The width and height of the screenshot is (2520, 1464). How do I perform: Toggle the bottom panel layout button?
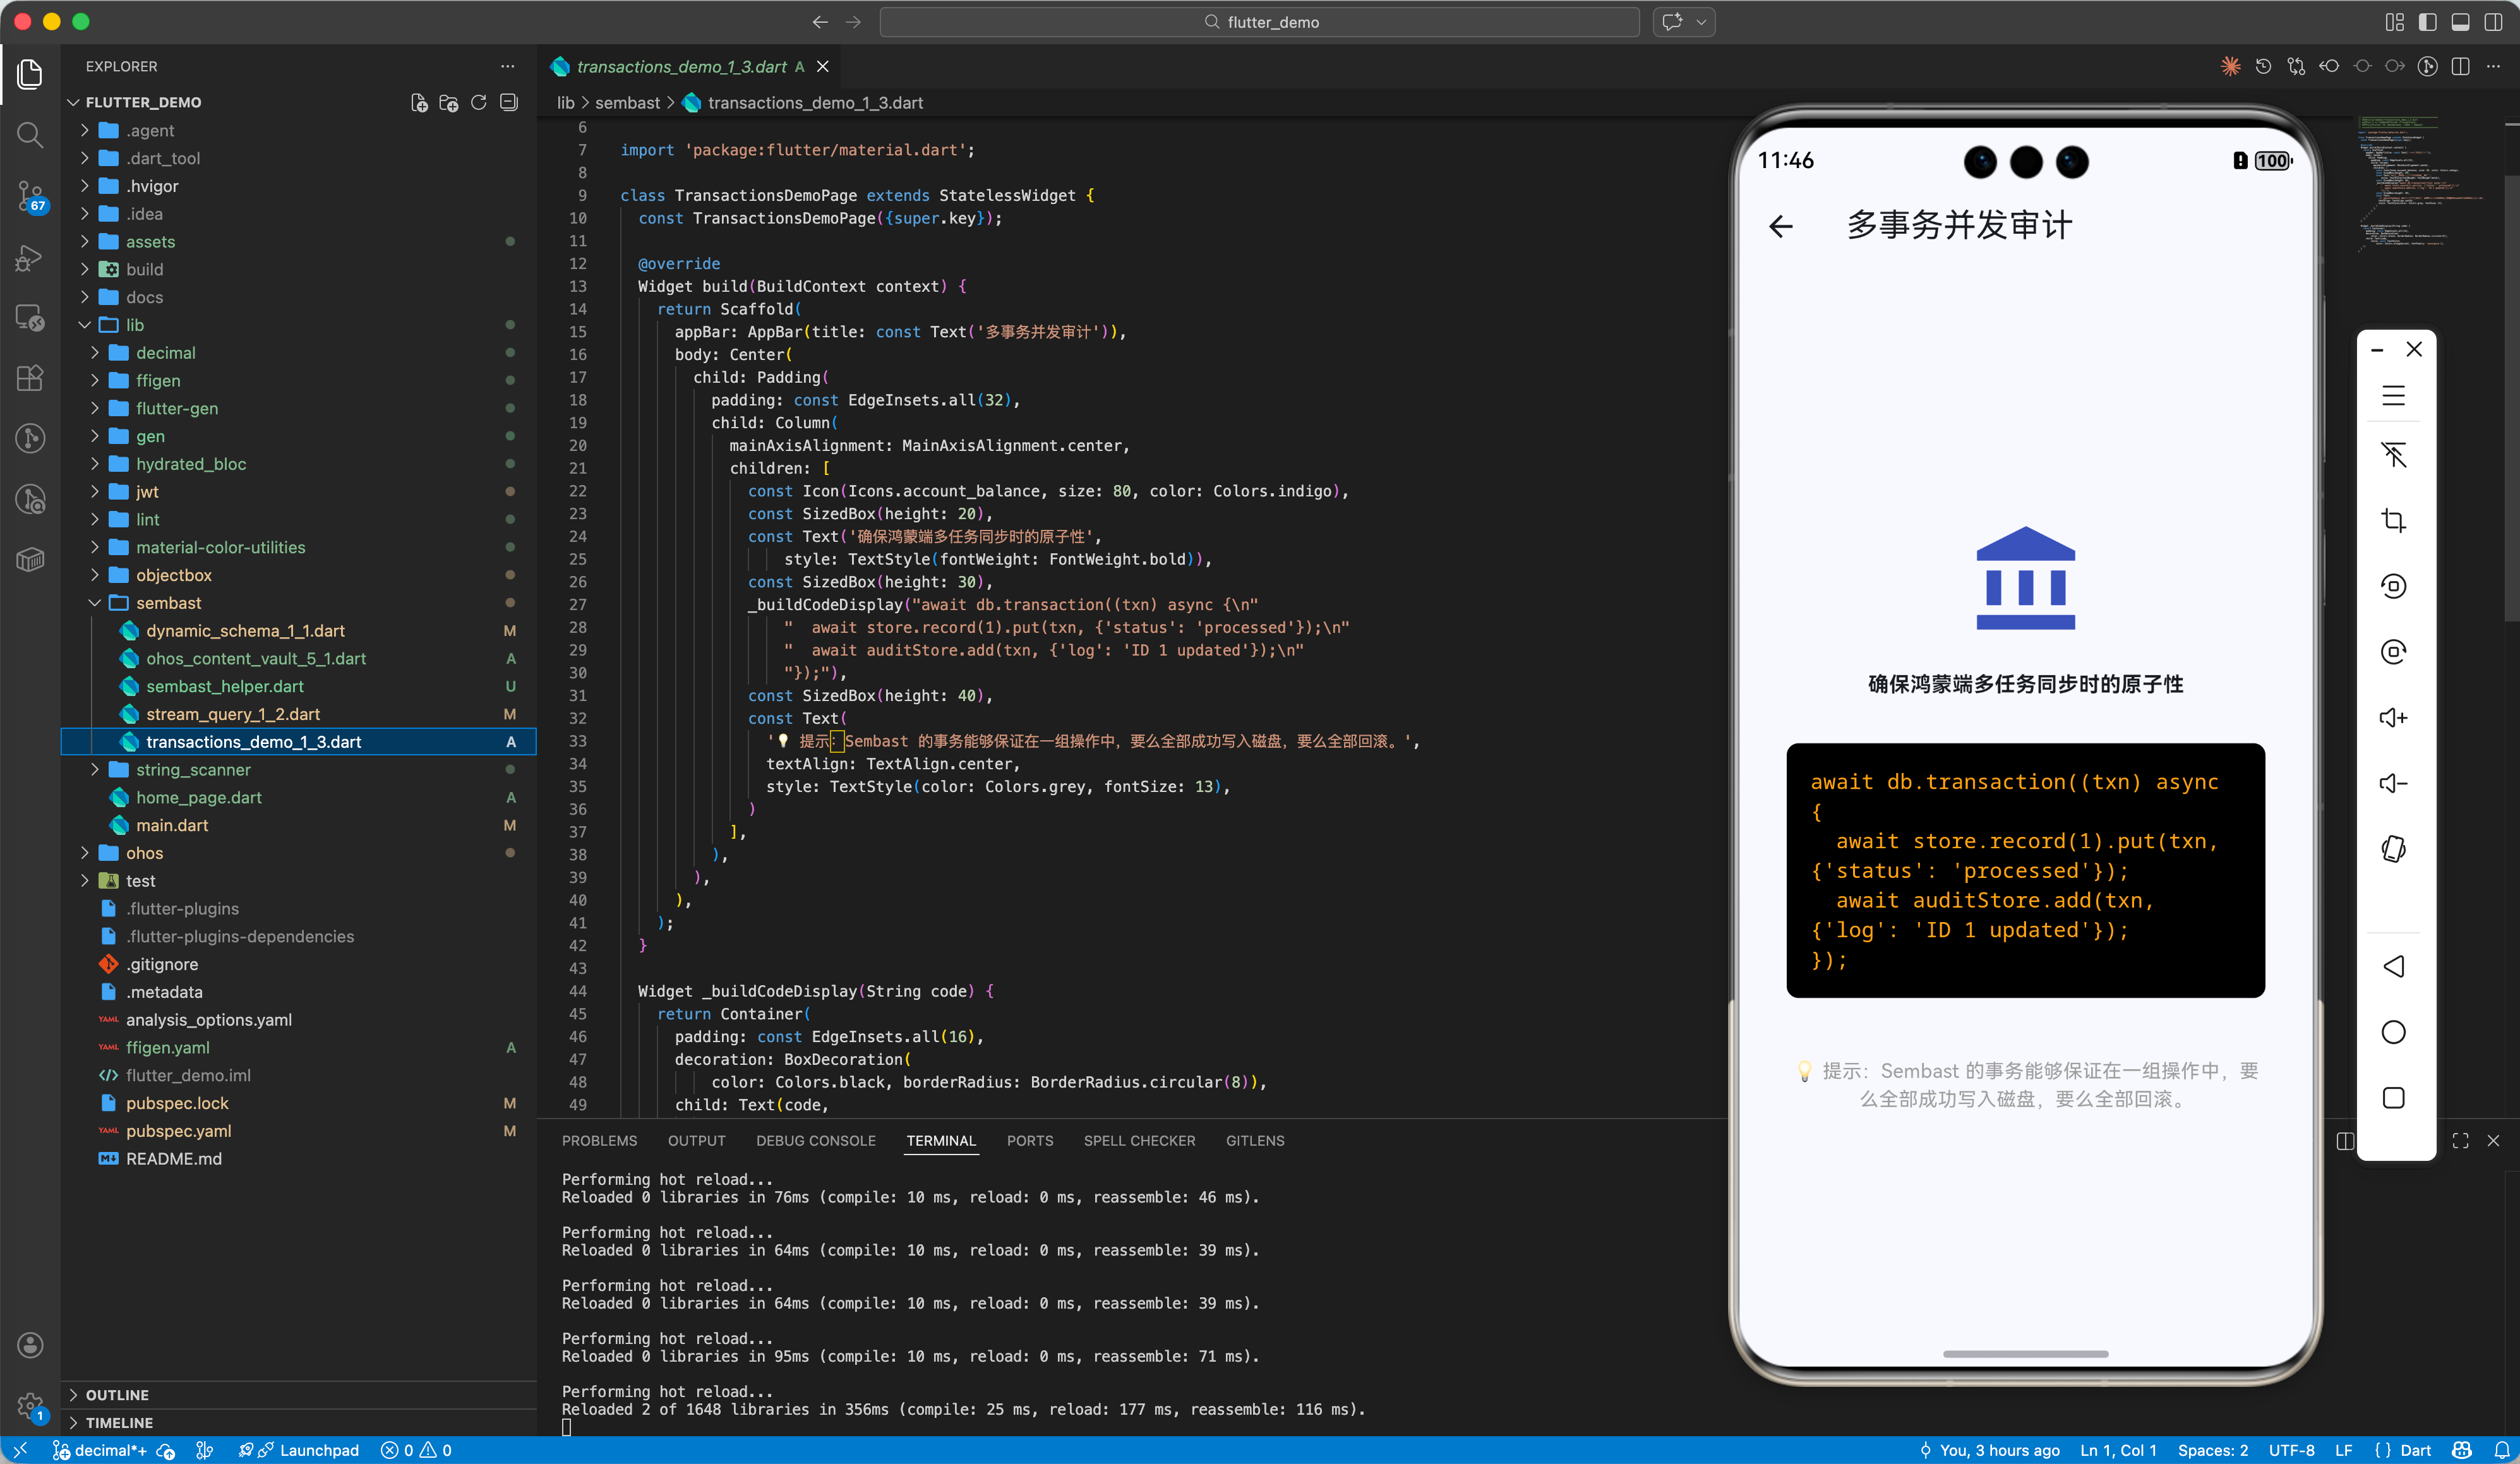coord(2460,22)
